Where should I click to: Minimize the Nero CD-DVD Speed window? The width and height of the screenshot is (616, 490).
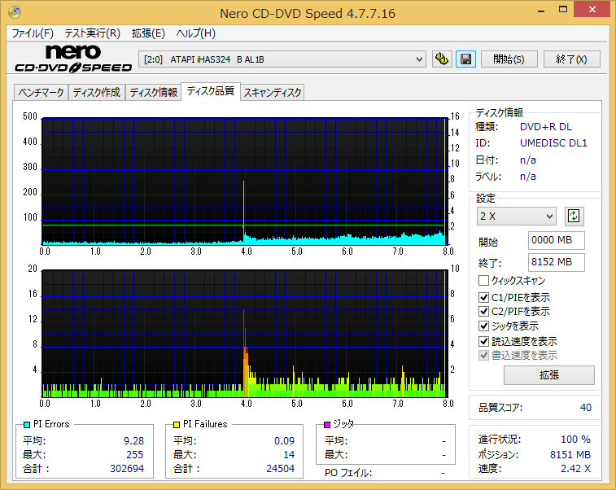tap(541, 11)
